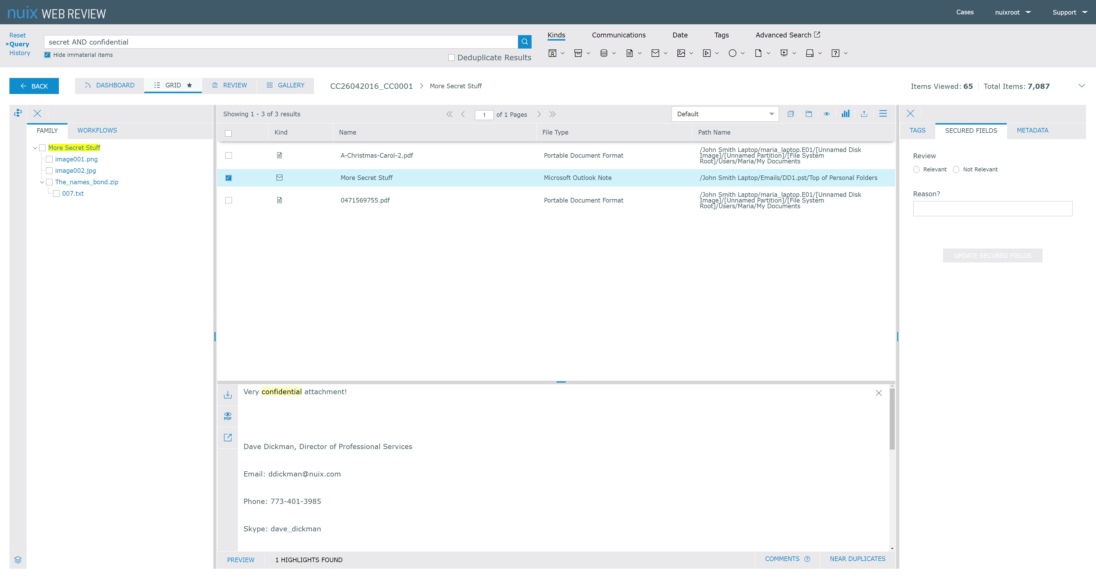Open the Comments section
1096x579 pixels.
point(787,559)
